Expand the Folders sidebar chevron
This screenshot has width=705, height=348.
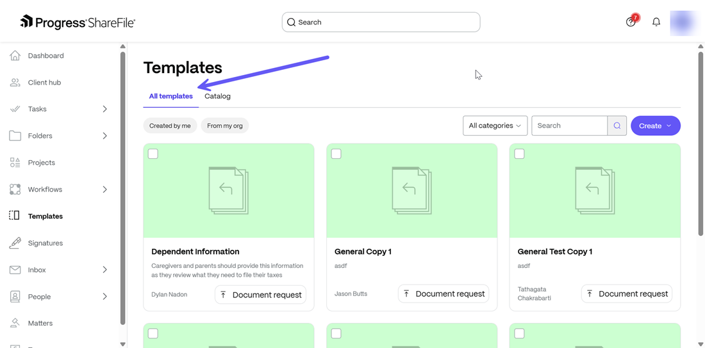(104, 136)
